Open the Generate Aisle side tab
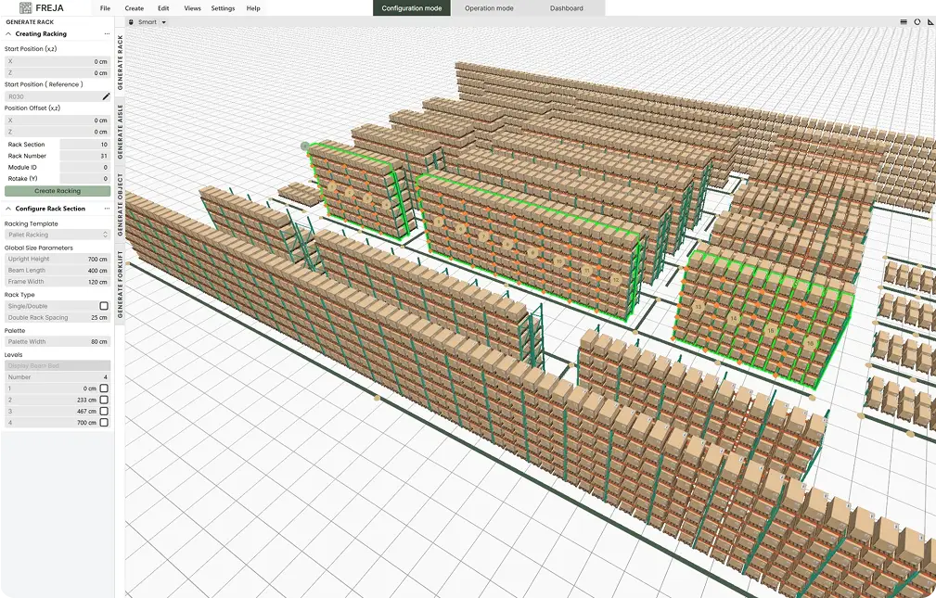The height and width of the screenshot is (598, 936). [x=120, y=131]
